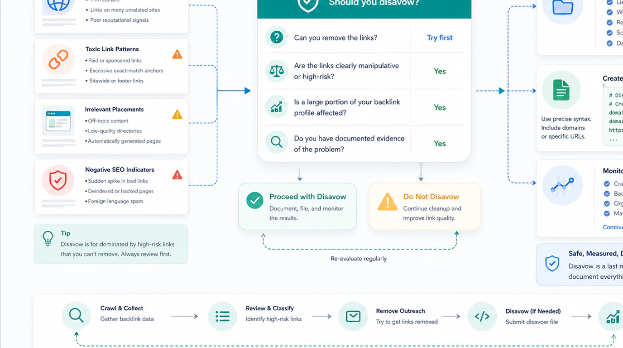Click the lightbulb icon in the Tip box
This screenshot has width=623, height=348.
[x=48, y=238]
